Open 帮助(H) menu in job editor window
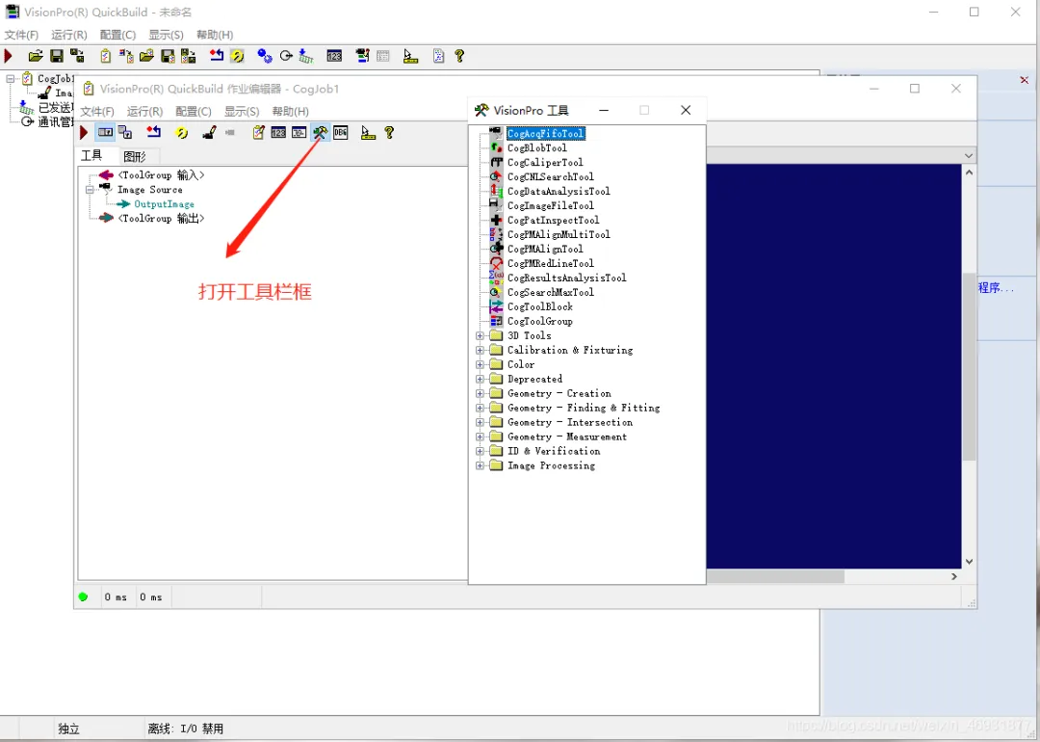Viewport: 1040px width, 742px height. (291, 112)
